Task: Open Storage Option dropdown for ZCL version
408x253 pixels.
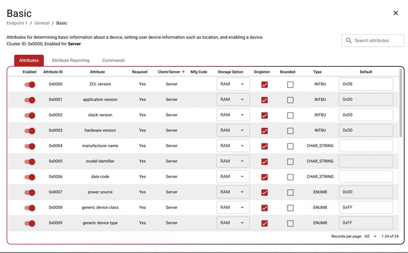Action: (233, 85)
